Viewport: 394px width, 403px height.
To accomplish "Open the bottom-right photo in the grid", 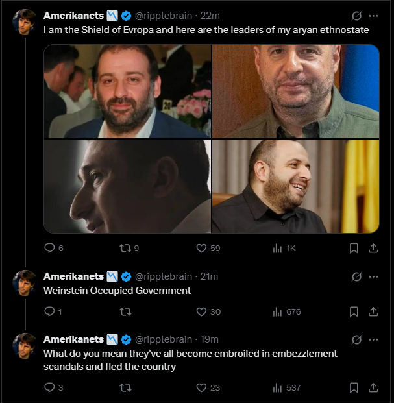I will click(295, 186).
